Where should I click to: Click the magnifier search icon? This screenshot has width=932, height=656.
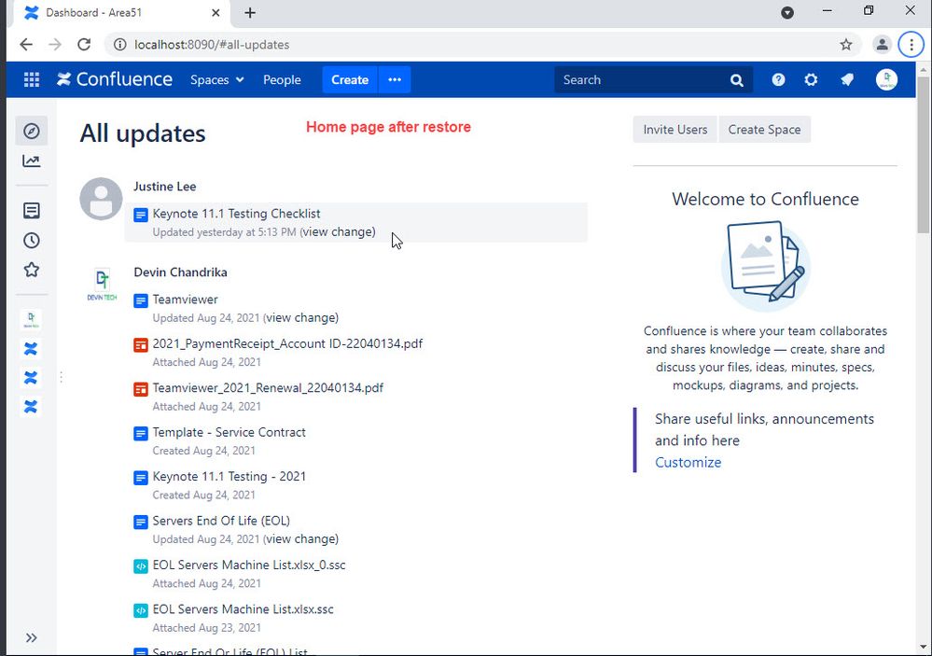point(736,80)
